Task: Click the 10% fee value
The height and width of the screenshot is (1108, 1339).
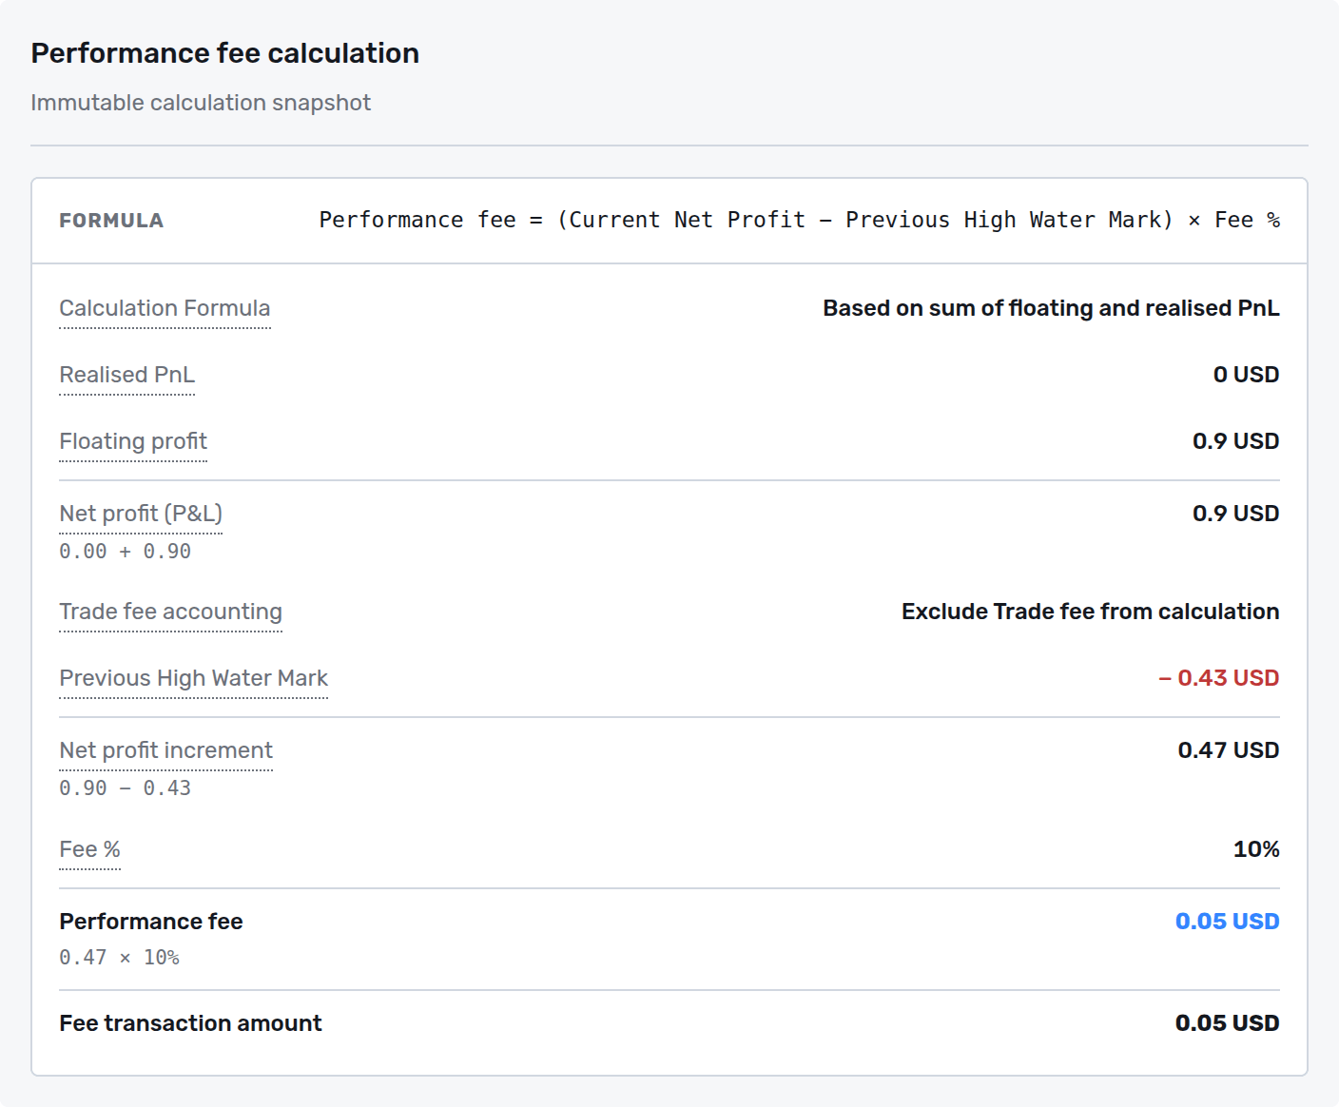Action: (x=1256, y=849)
